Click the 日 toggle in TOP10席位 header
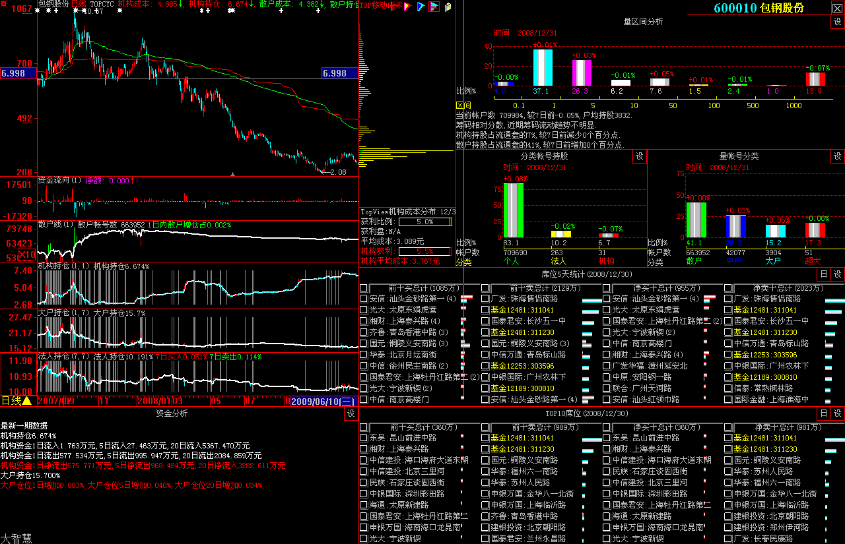The image size is (845, 544). (x=823, y=413)
